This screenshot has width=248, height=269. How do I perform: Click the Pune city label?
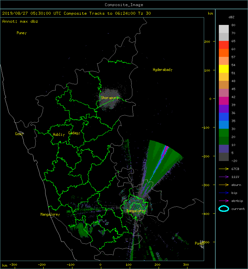click(21, 33)
